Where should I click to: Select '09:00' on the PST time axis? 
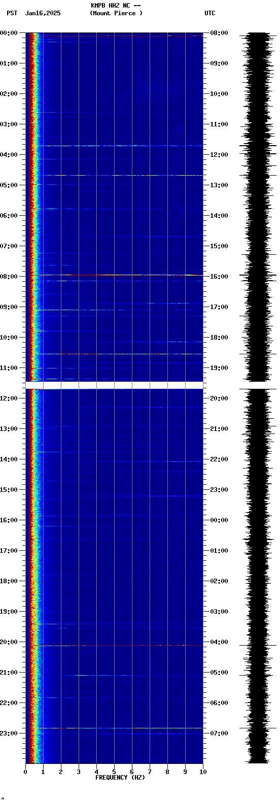[9, 307]
